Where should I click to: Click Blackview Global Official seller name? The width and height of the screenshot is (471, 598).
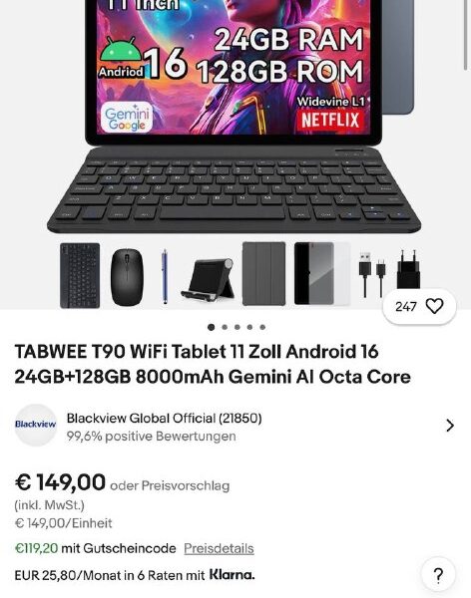165,418
